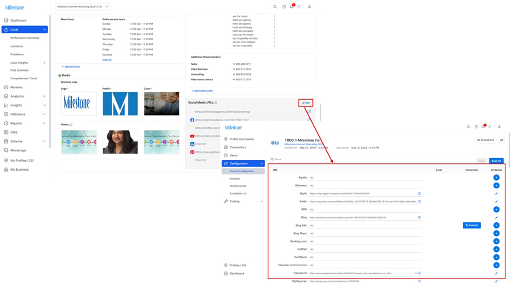
Task: Expand Reports in main sidebar
Action: coord(44,123)
